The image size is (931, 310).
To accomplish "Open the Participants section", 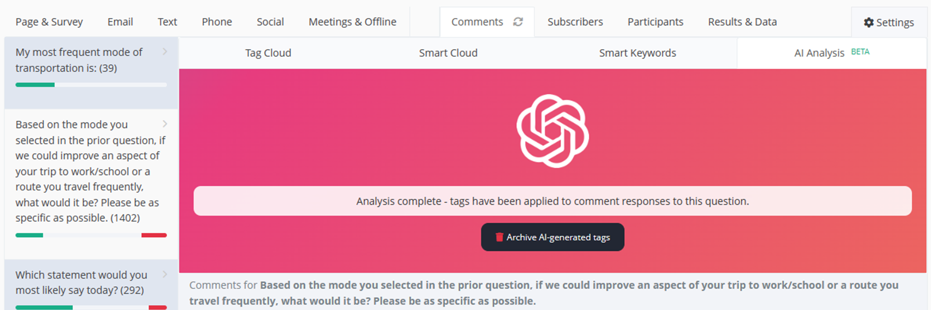I will point(655,22).
